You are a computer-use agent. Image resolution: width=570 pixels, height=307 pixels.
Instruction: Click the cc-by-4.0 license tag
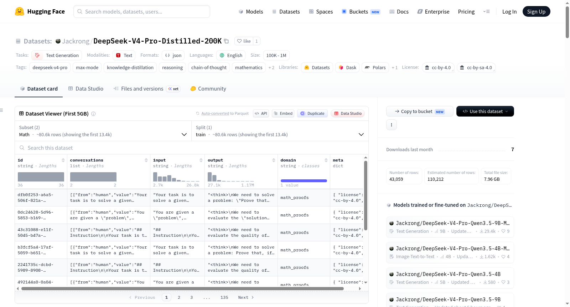pos(438,67)
